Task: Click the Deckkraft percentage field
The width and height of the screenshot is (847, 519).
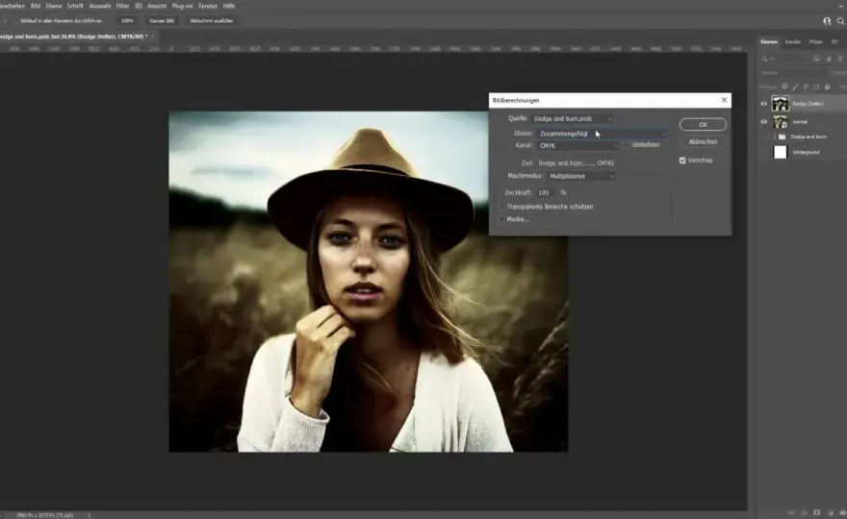Action: pyautogui.click(x=546, y=192)
